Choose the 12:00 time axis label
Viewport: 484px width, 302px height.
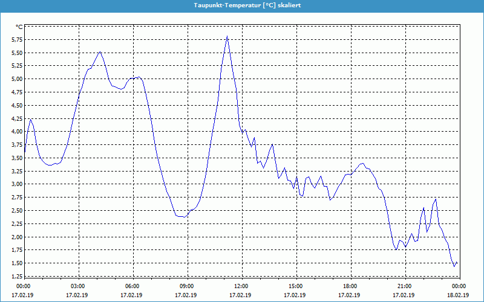241,286
